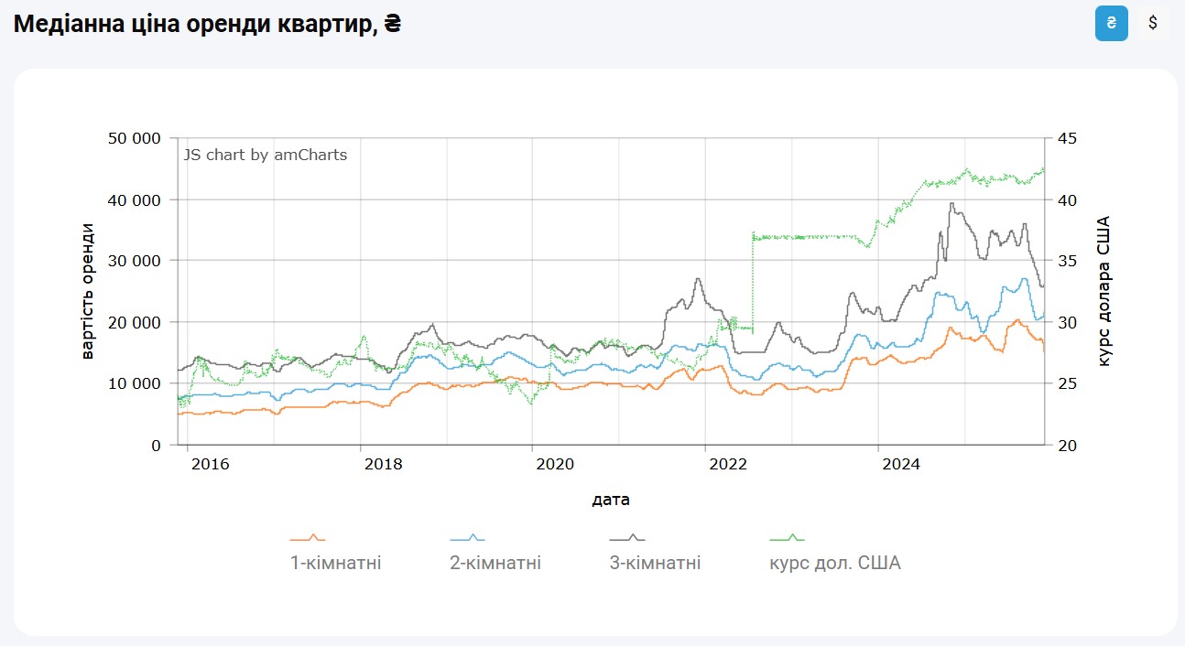Click the 2024 date axis label
Image resolution: width=1185 pixels, height=646 pixels.
(x=901, y=464)
